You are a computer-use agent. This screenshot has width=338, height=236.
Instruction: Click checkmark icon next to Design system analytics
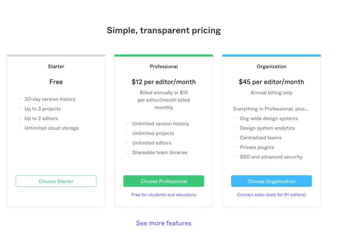pos(235,128)
